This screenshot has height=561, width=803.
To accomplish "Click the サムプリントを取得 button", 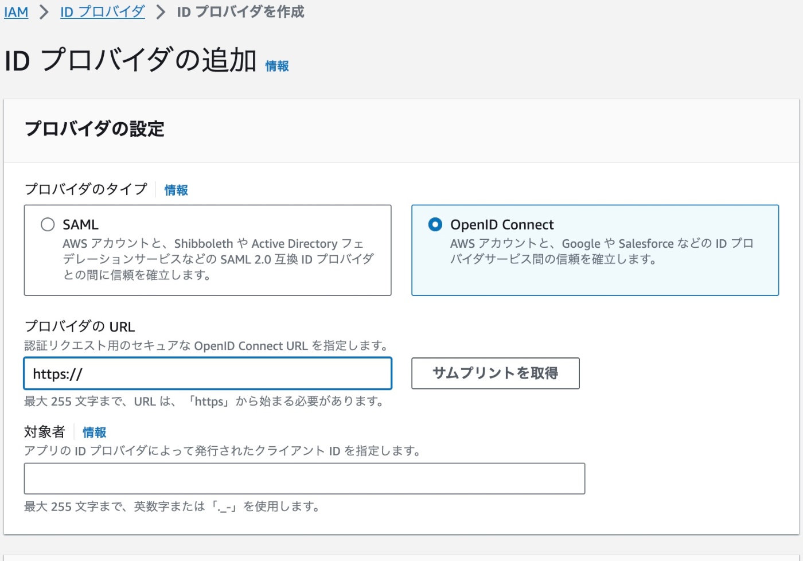I will click(x=496, y=373).
